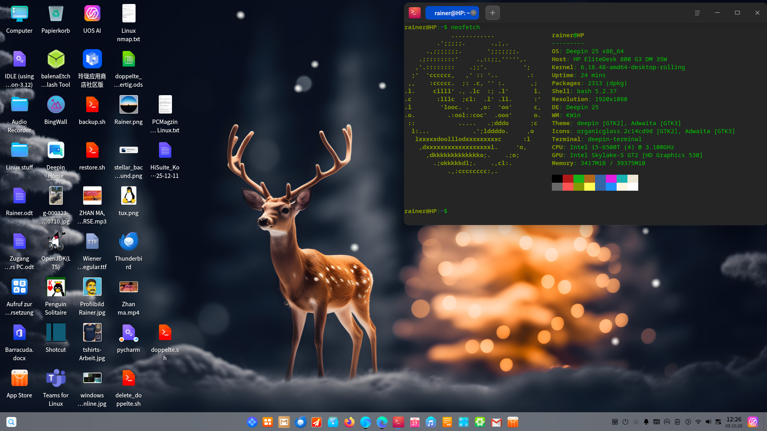767x431 pixels.
Task: Select the UOS AI desktop icon
Action: click(92, 19)
